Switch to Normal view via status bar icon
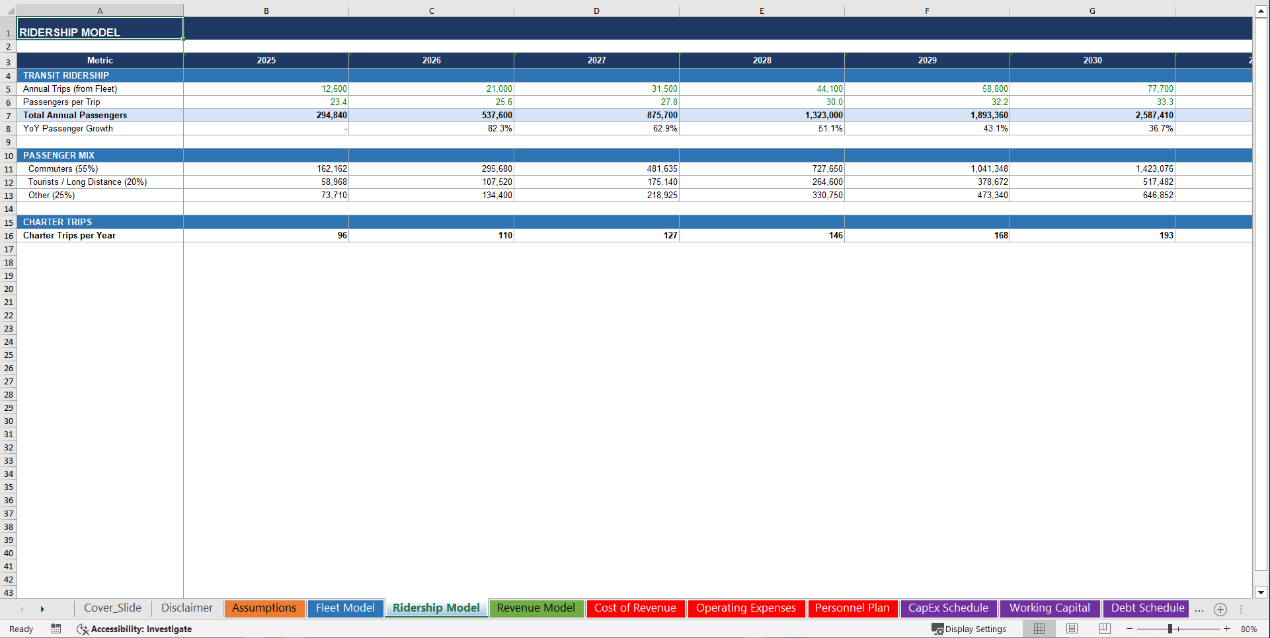This screenshot has width=1270, height=638. [1039, 629]
